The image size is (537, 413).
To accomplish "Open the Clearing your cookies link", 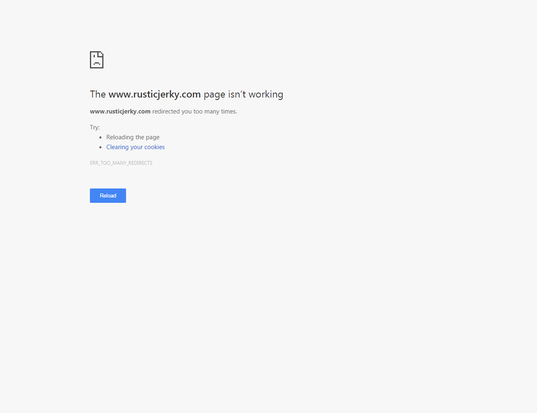I will pyautogui.click(x=135, y=147).
